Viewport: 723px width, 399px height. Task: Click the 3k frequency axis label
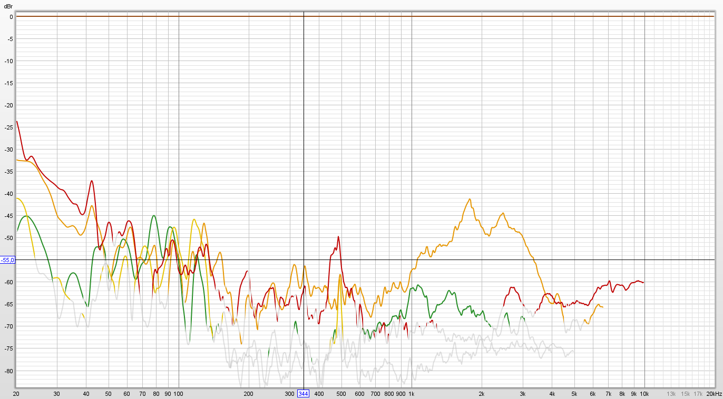click(x=523, y=394)
